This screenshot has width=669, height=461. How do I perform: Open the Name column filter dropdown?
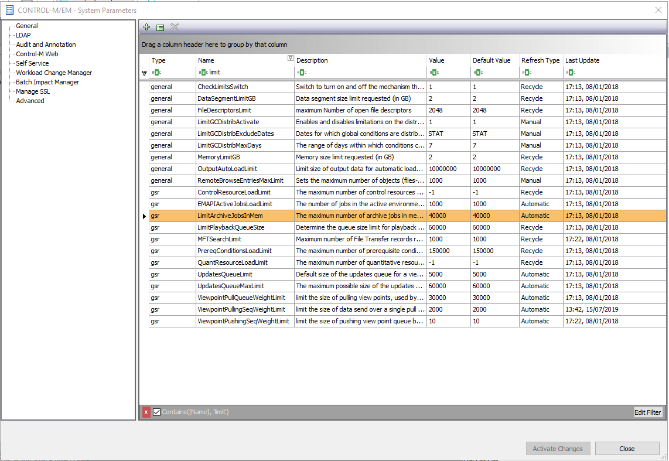290,58
